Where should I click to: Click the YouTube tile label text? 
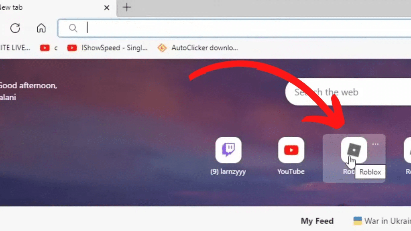[x=291, y=172]
